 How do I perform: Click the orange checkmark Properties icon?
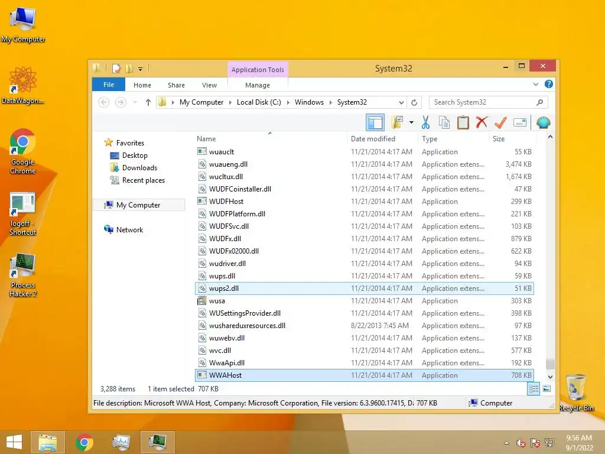point(500,122)
